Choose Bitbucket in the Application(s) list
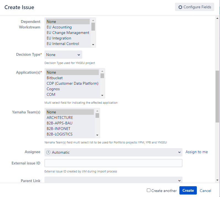 click(x=72, y=78)
